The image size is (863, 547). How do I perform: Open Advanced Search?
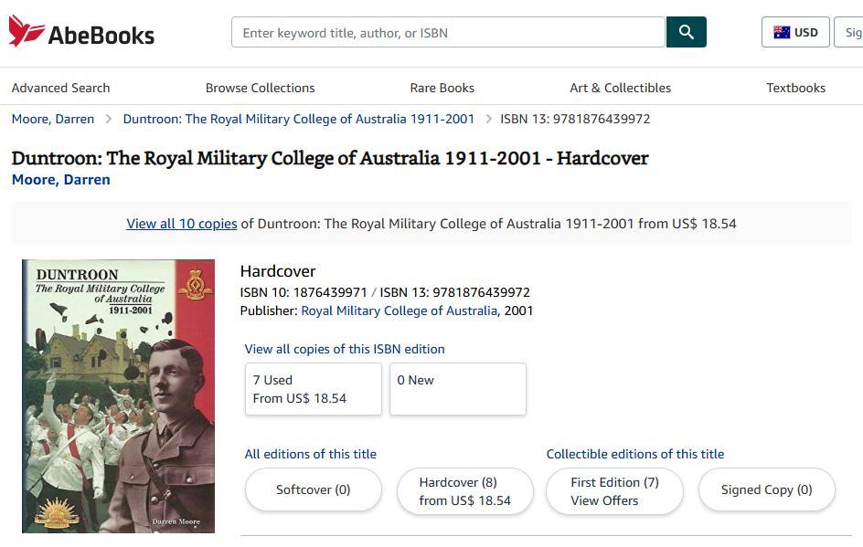coord(60,88)
